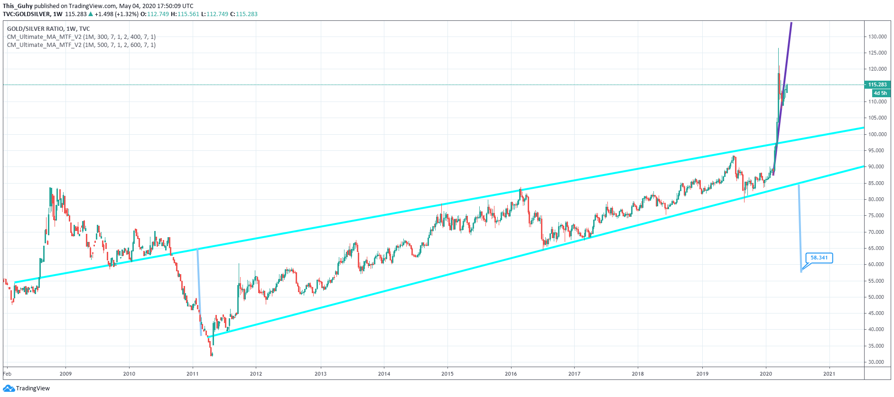Click the This_Guhy author name

click(18, 6)
